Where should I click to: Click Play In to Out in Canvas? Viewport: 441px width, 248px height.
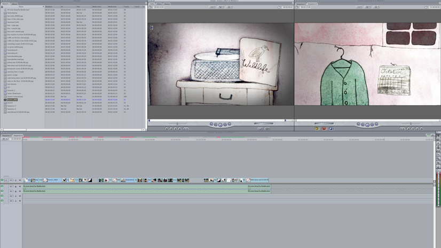pos(363,124)
